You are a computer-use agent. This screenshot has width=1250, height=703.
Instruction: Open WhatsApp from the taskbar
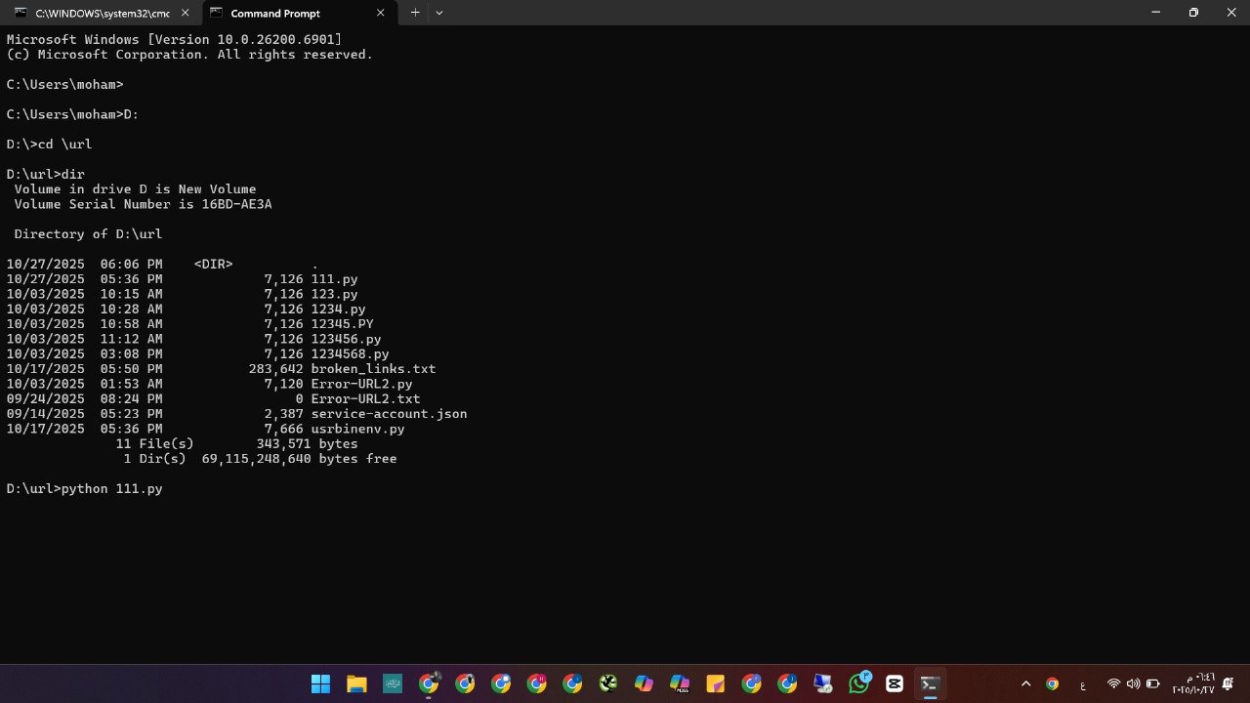(857, 683)
